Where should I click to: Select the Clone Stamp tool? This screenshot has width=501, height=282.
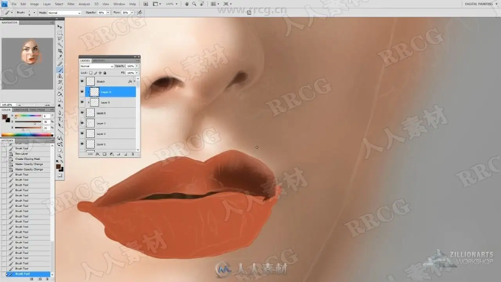(x=60, y=76)
